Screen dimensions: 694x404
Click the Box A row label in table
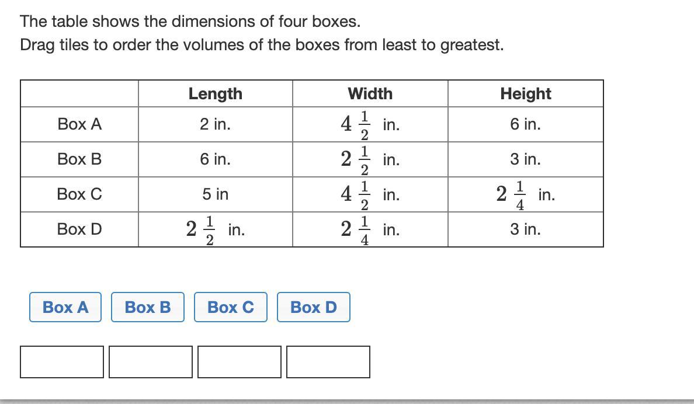pyautogui.click(x=79, y=124)
